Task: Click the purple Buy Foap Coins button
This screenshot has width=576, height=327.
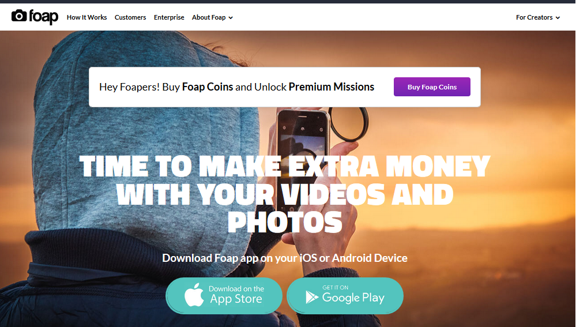Action: point(432,87)
